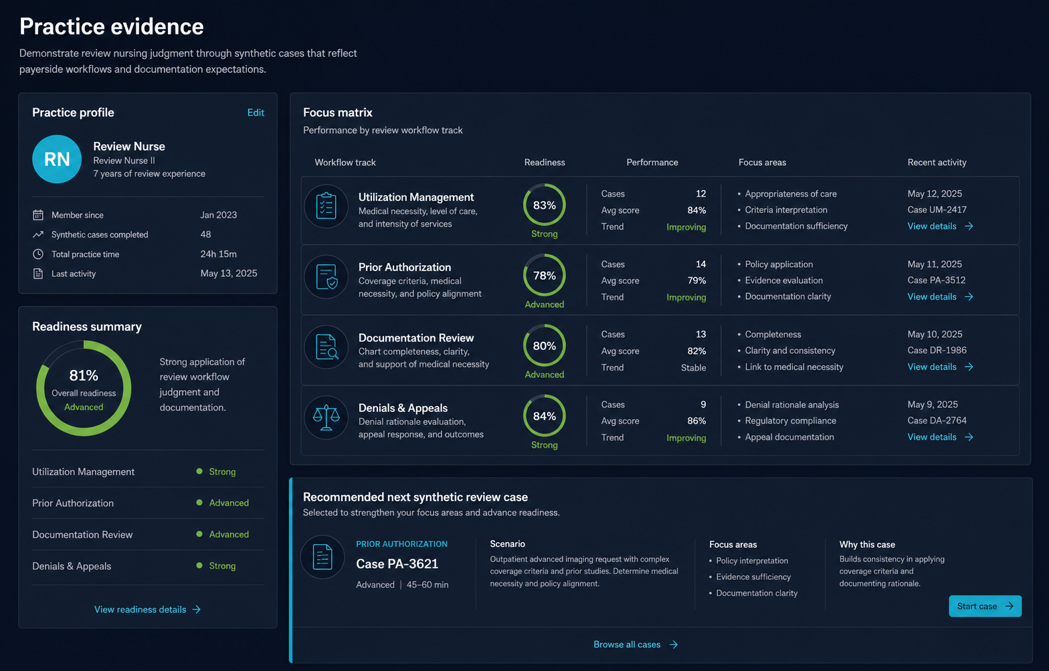Click the Prior Authorization shield document icon
Viewport: 1049px width, 671px height.
coord(326,276)
